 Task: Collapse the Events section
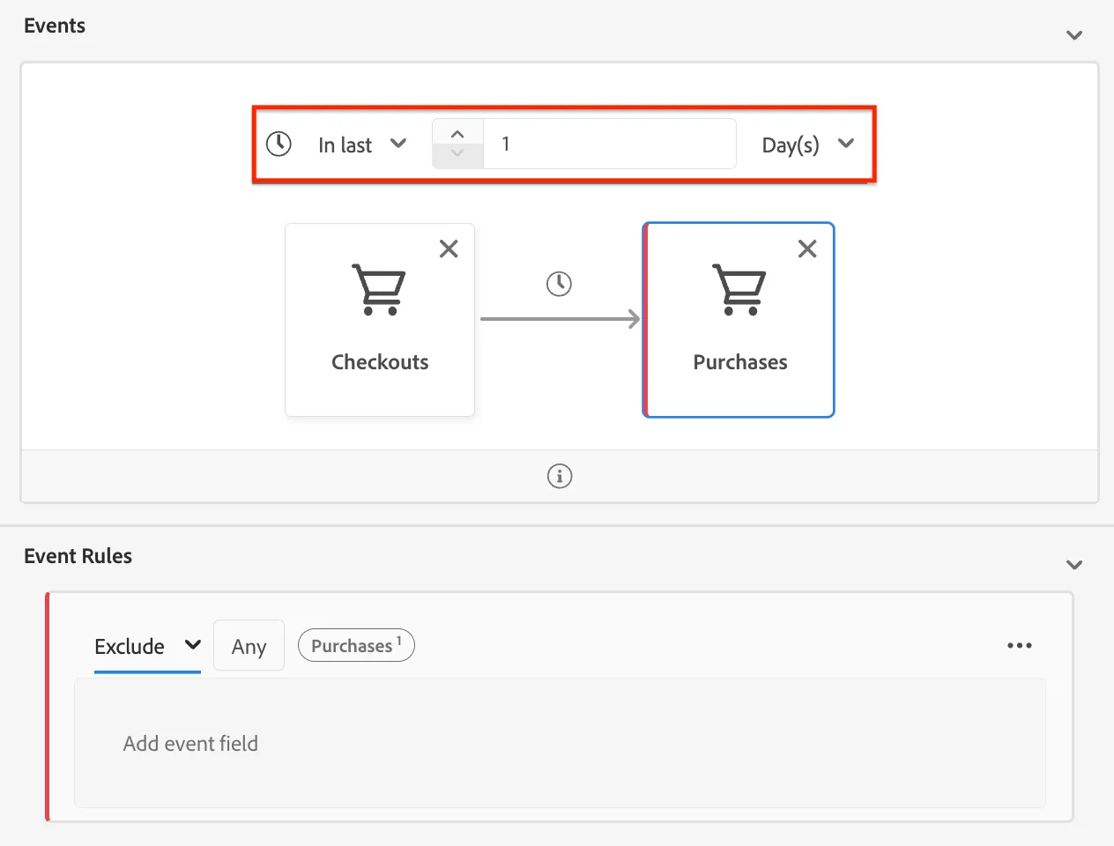1074,35
